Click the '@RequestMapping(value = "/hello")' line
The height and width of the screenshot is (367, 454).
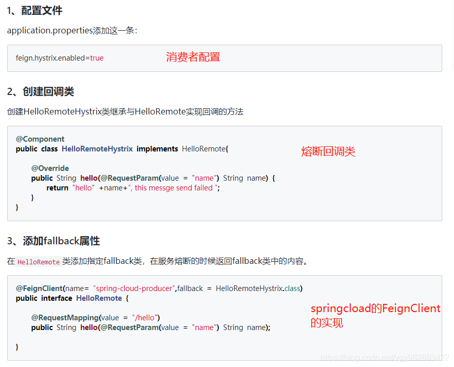click(x=96, y=318)
